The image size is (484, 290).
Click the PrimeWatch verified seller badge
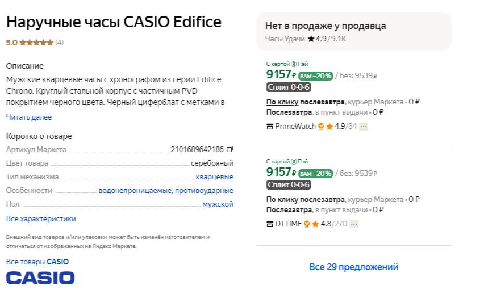(321, 127)
